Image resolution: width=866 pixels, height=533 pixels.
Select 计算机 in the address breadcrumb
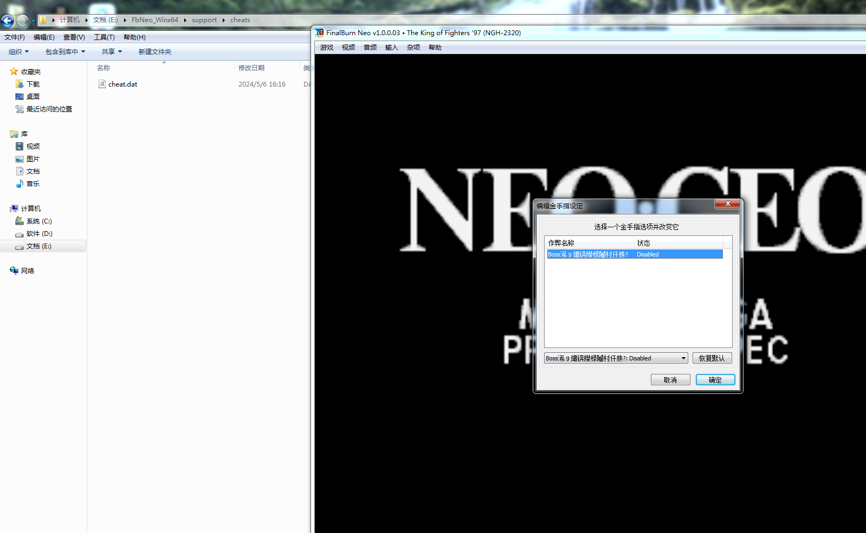(70, 20)
